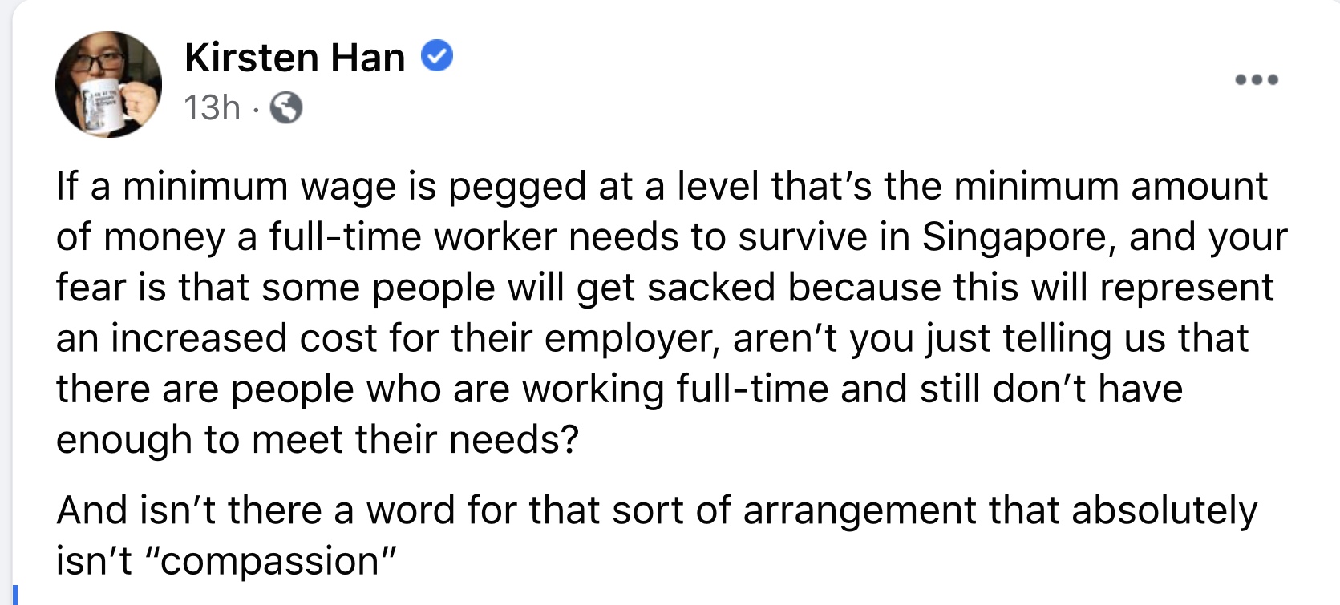The image size is (1340, 605).
Task: Click the paragraph starting "And isn't there"
Action: 656,510
